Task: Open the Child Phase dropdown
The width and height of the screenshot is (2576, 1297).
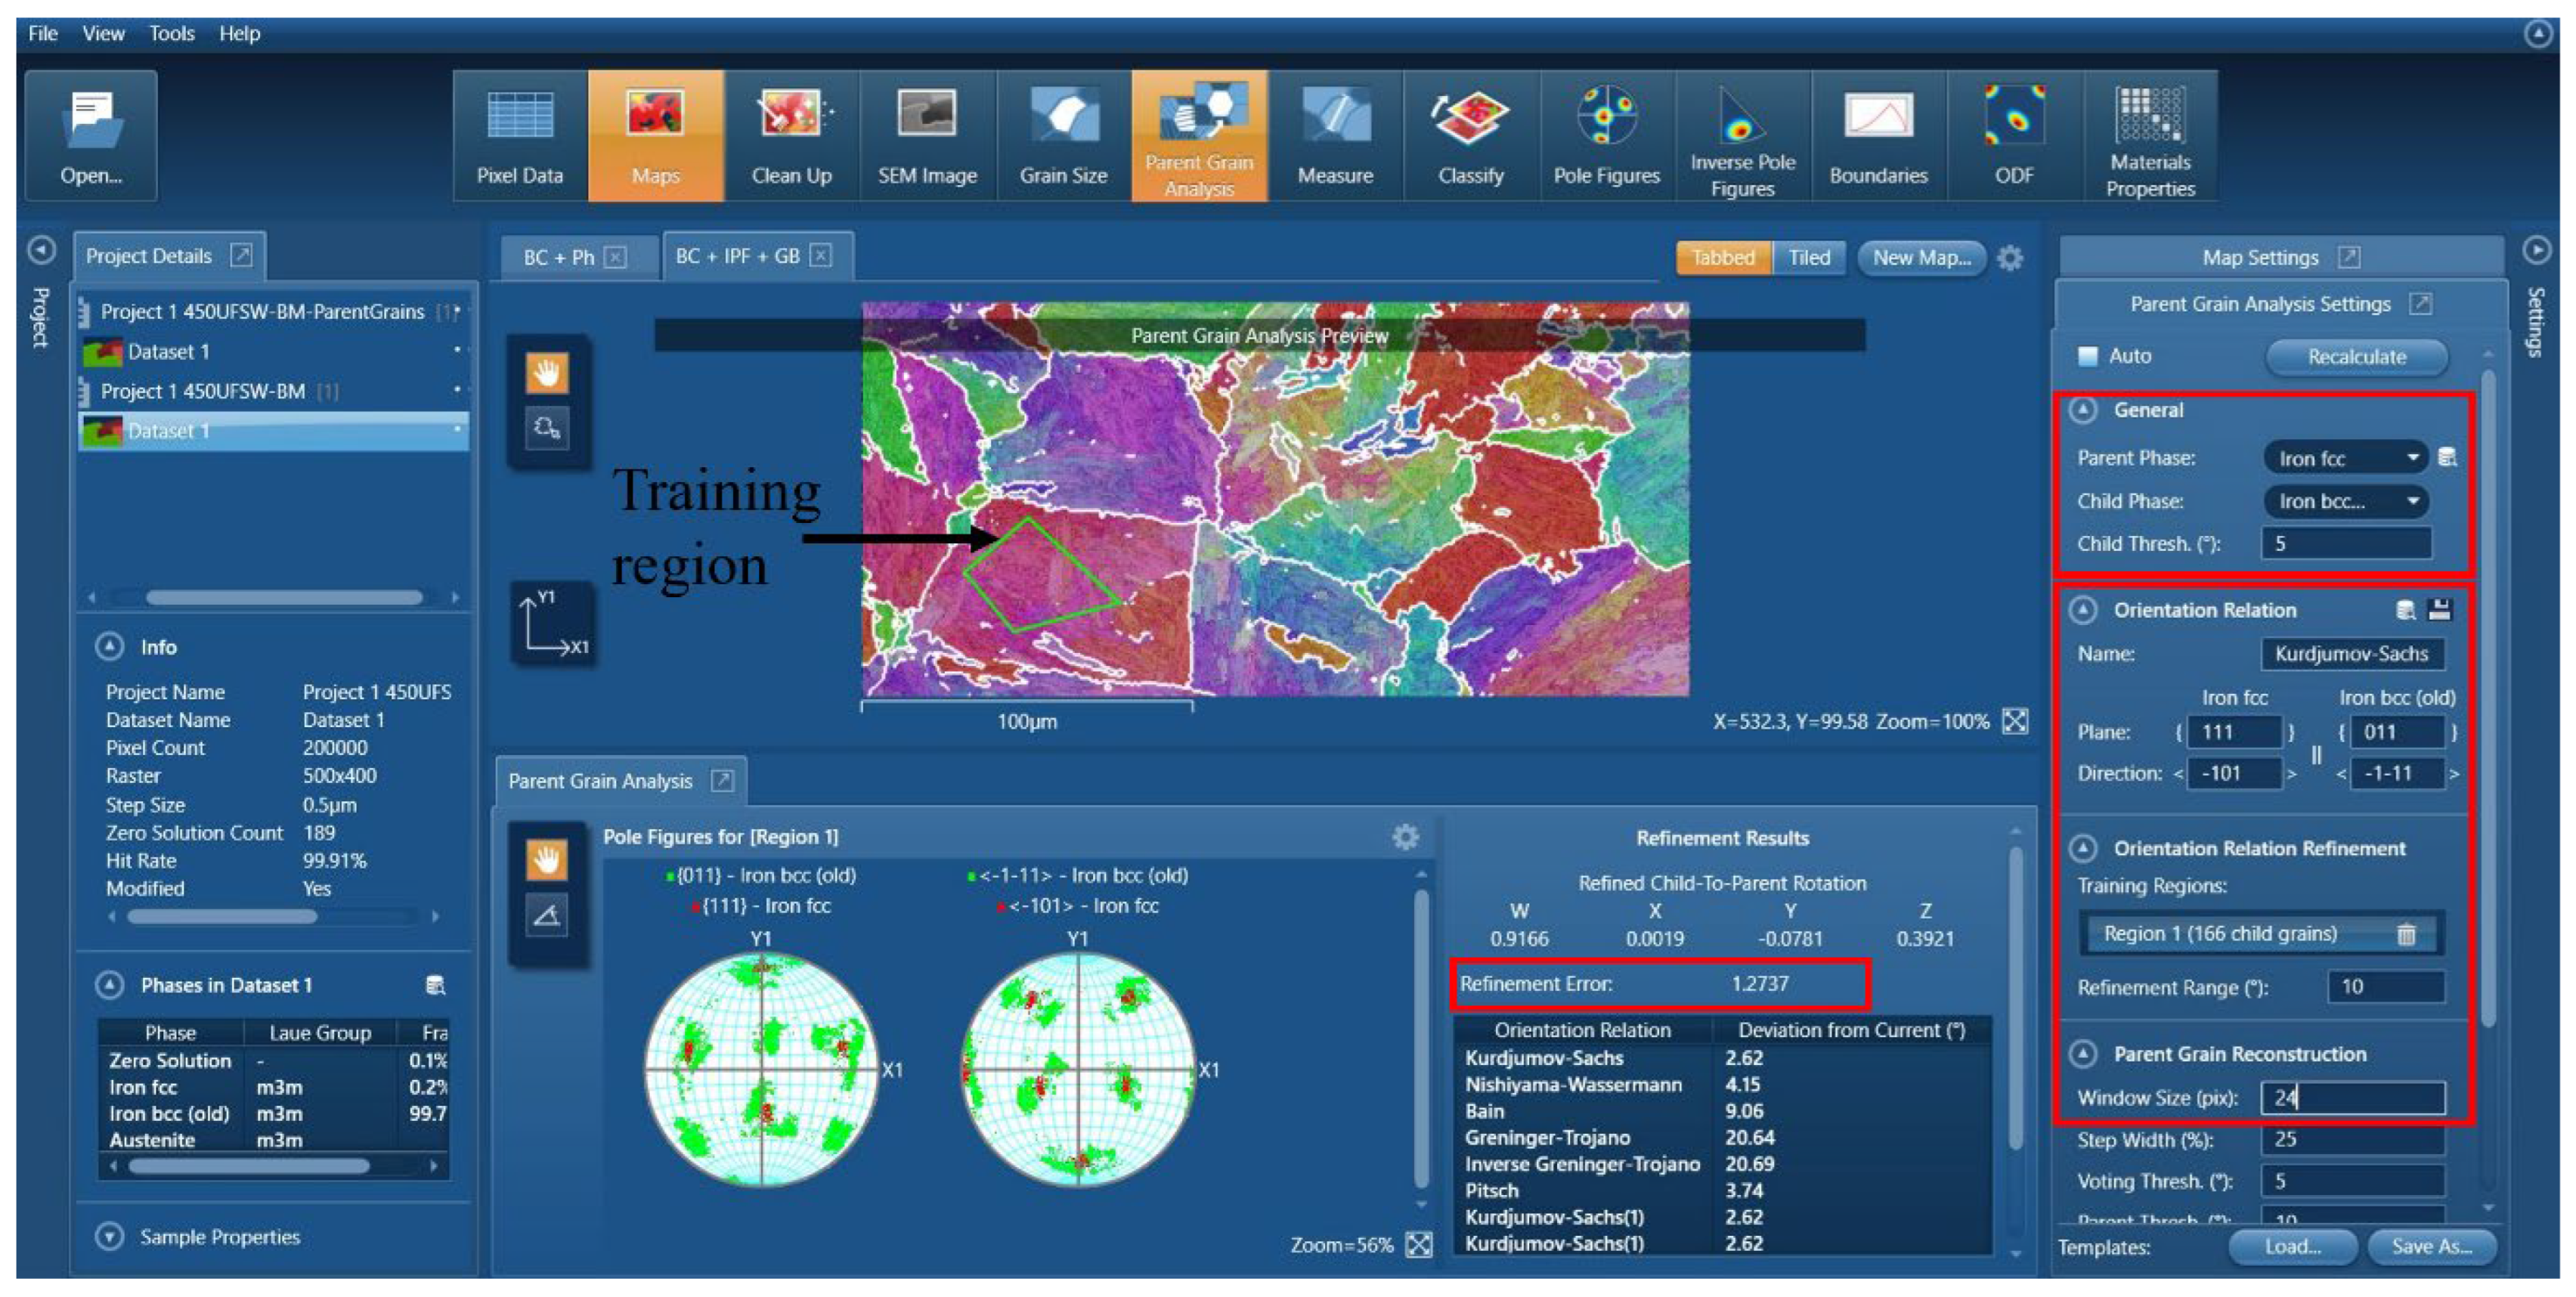Action: point(2345,501)
